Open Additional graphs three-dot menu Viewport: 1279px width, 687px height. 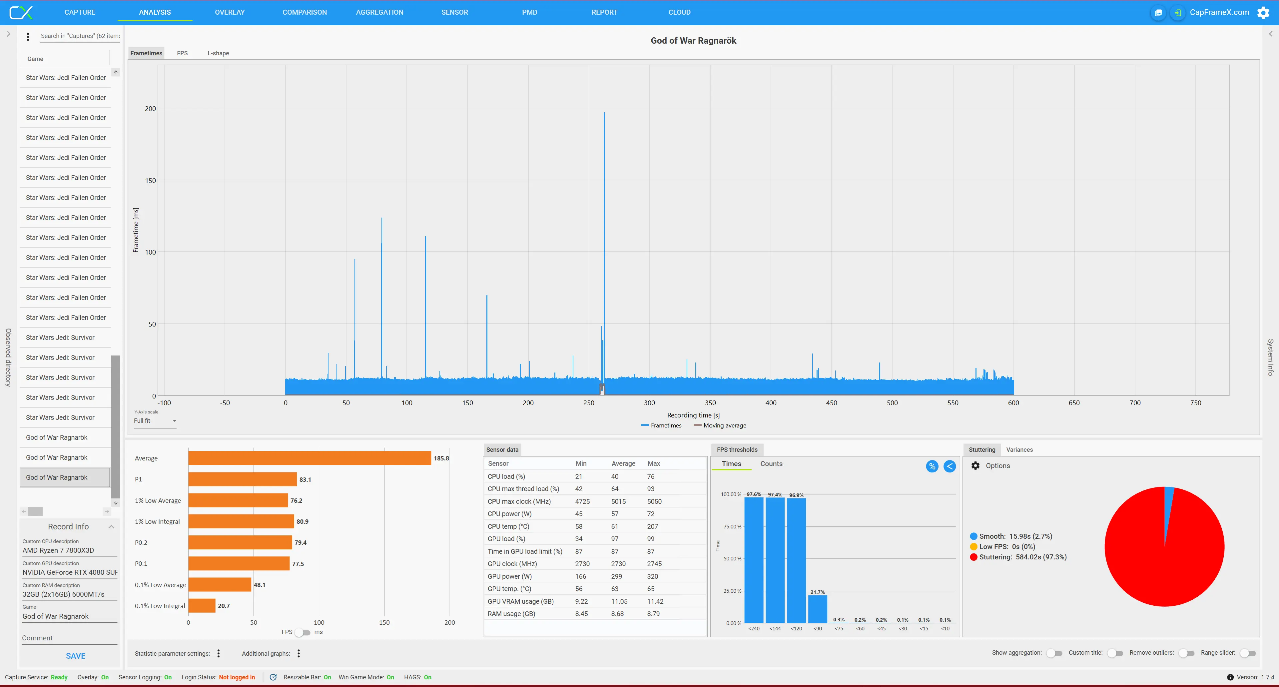pos(299,653)
